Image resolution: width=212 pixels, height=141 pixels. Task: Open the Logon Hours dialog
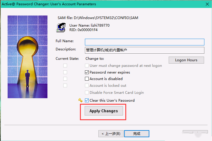point(186,60)
